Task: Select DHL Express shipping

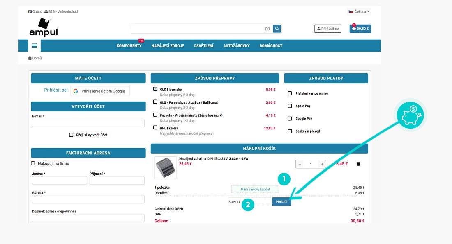Action: click(155, 128)
